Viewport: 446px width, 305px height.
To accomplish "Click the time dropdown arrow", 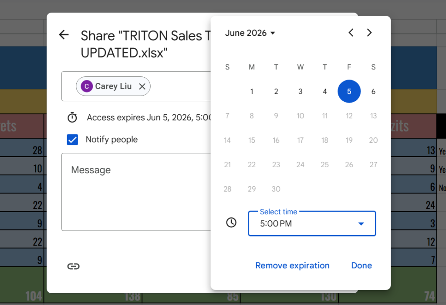I will point(361,224).
